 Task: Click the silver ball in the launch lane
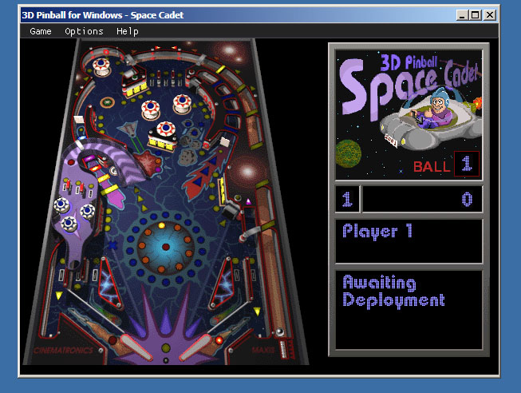tap(280, 331)
